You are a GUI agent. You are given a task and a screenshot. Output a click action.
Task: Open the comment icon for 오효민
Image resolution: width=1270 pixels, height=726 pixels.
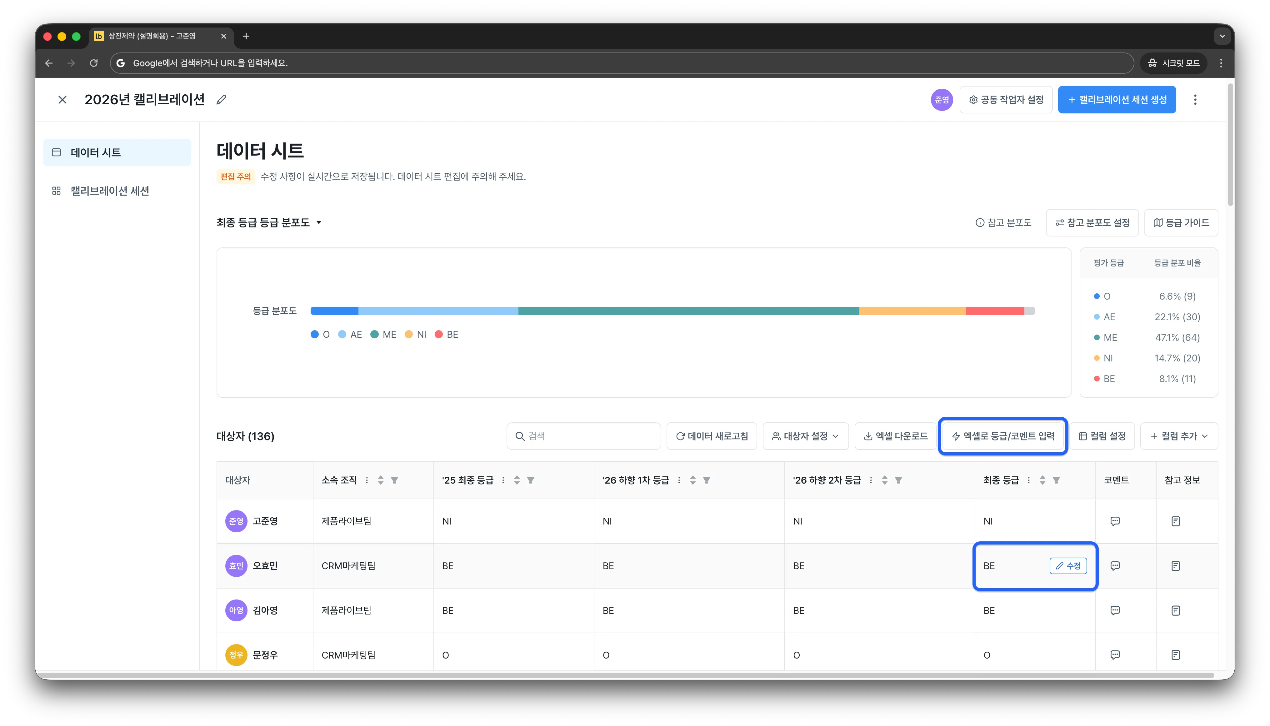pyautogui.click(x=1115, y=566)
